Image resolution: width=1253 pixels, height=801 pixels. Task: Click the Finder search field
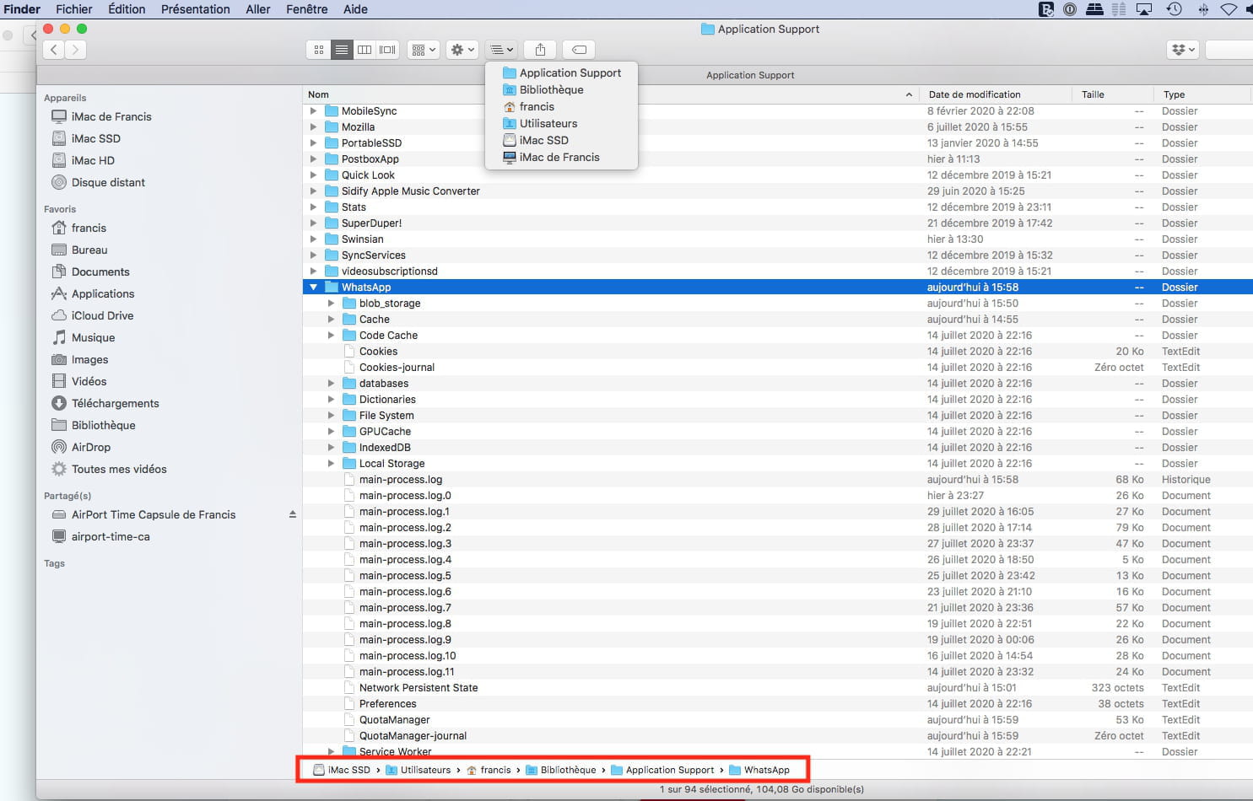click(1229, 50)
